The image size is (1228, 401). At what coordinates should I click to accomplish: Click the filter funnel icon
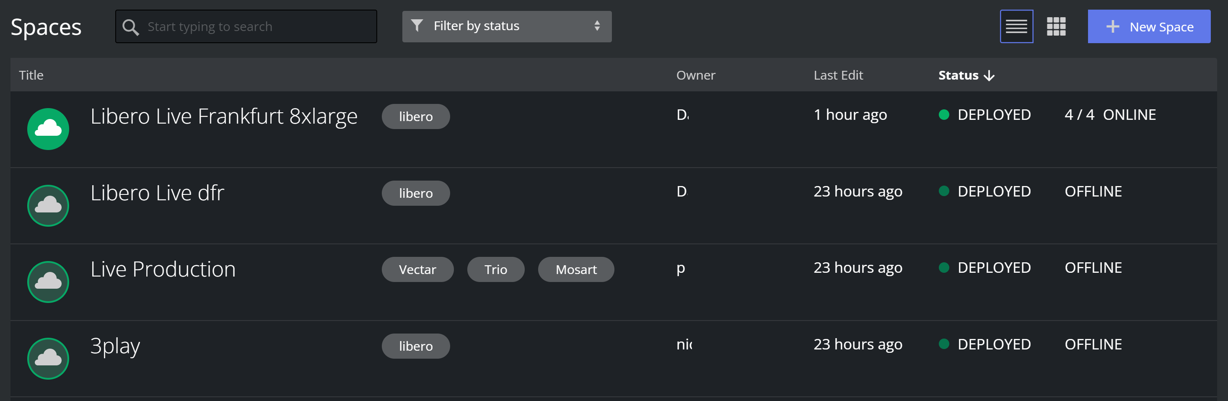click(x=417, y=26)
